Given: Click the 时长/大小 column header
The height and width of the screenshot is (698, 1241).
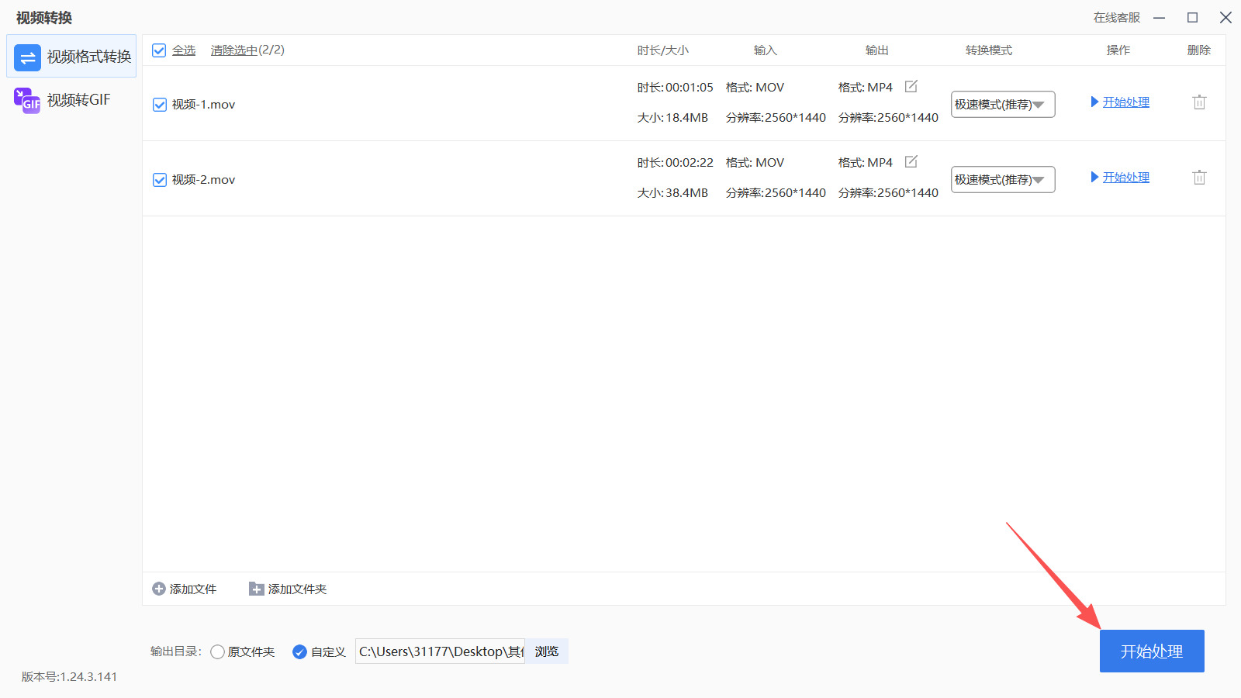Looking at the screenshot, I should pyautogui.click(x=663, y=50).
